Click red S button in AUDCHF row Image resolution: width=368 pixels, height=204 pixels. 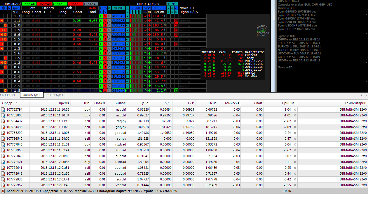(105, 21)
